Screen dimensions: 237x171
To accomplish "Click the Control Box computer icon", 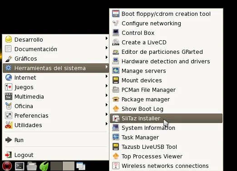I will pyautogui.click(x=116, y=33).
